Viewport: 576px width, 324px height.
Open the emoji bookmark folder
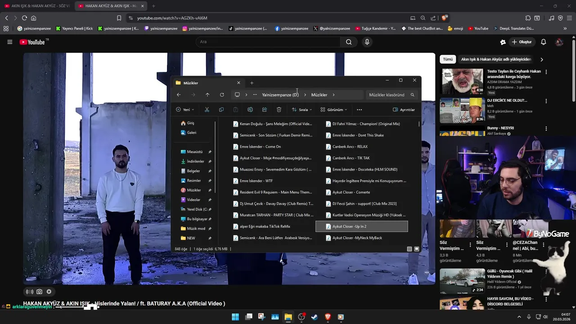[455, 28]
